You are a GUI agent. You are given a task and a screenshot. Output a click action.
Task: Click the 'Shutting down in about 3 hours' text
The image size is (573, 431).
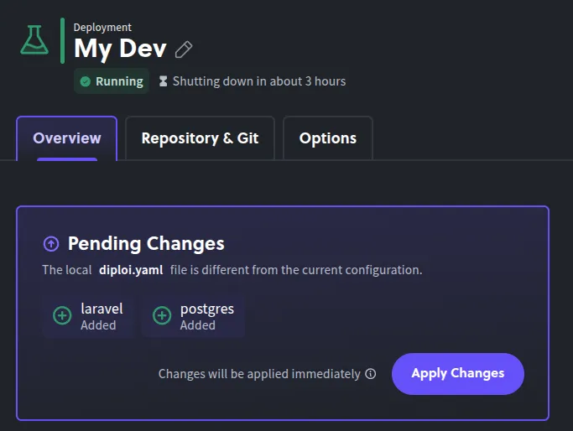(259, 81)
